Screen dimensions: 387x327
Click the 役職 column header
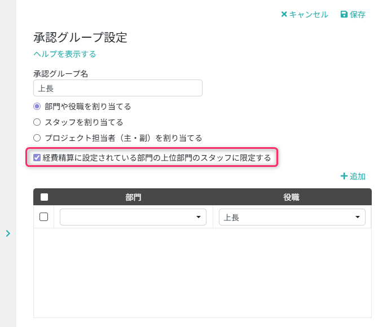coord(291,197)
